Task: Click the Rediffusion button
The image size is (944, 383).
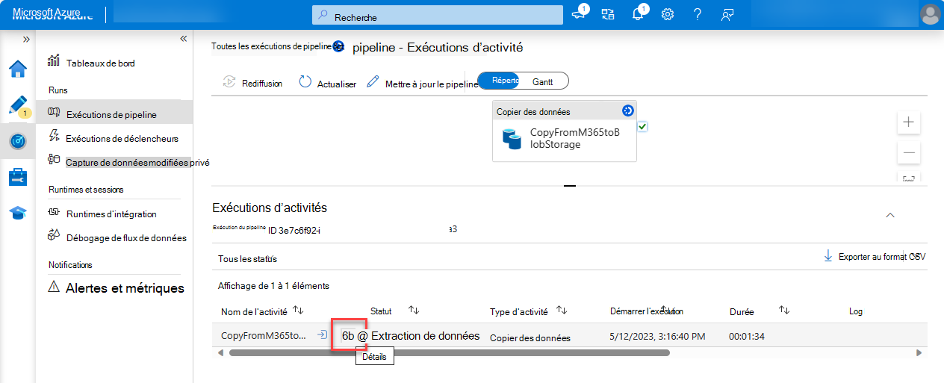Action: (252, 84)
